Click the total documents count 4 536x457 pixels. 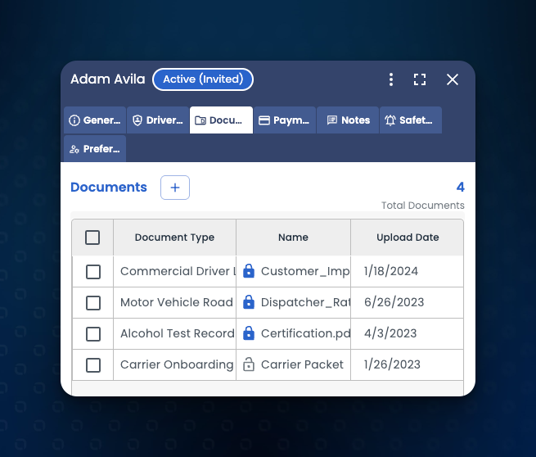(460, 187)
